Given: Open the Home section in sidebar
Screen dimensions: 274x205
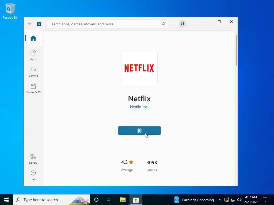Looking at the screenshot, I should click(x=33, y=38).
